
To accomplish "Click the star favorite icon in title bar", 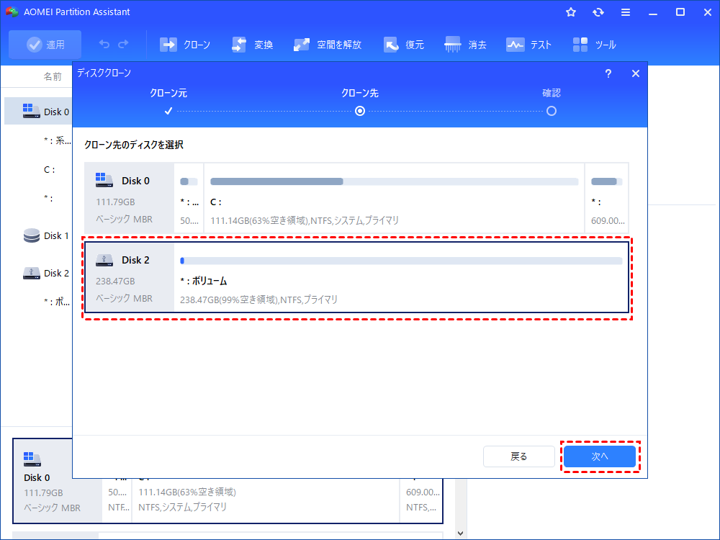I will click(571, 12).
